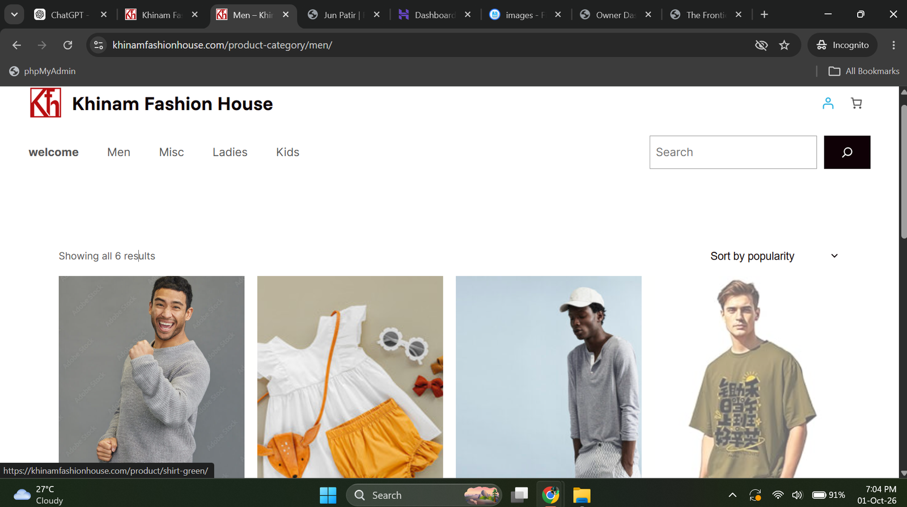
Task: Open File Explorer from taskbar
Action: tap(582, 495)
